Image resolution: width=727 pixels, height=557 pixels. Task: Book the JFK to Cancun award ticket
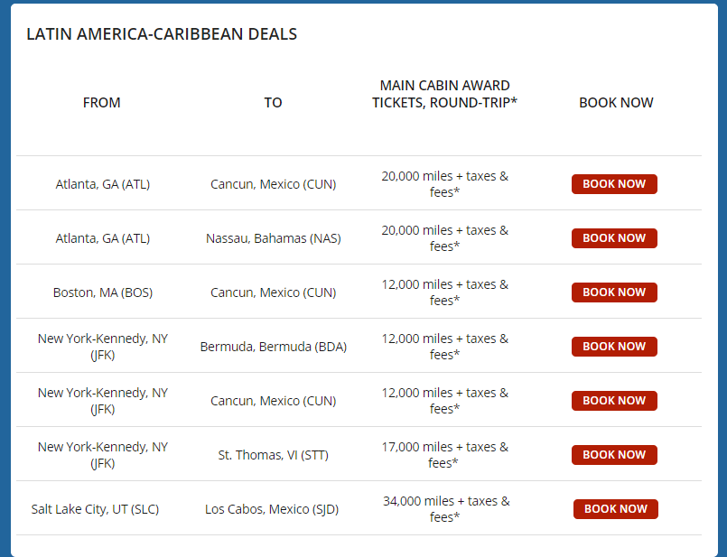(614, 401)
